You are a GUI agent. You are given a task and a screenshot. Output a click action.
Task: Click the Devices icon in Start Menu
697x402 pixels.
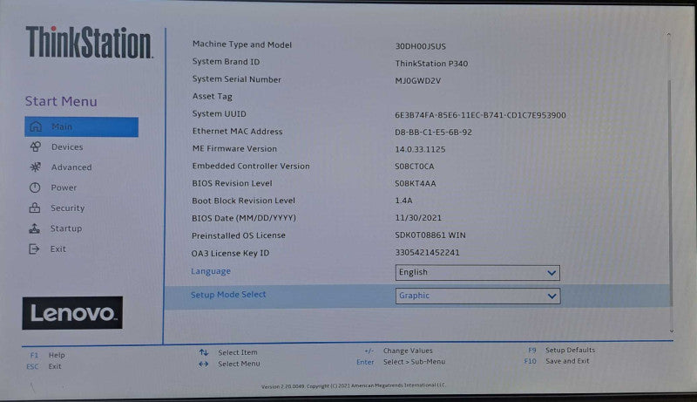point(35,146)
